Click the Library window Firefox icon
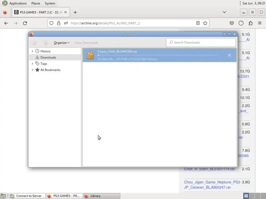266x199 pixels. [31, 34]
